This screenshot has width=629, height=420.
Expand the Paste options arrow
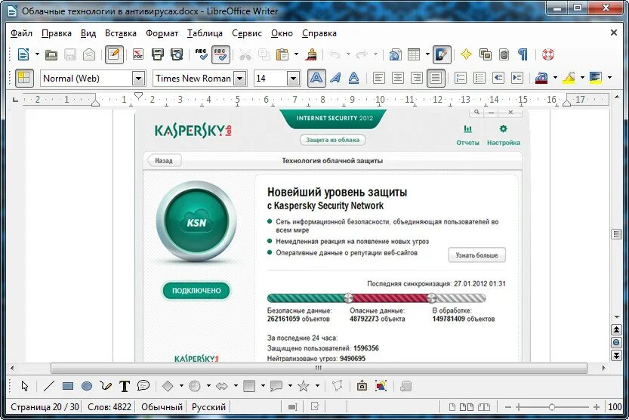296,54
